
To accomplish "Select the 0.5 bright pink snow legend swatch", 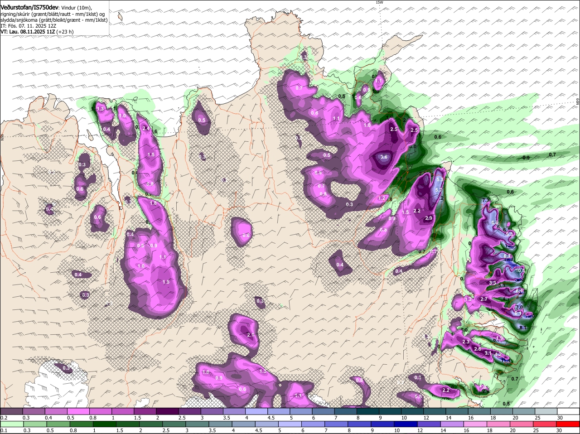I will pos(78,411).
